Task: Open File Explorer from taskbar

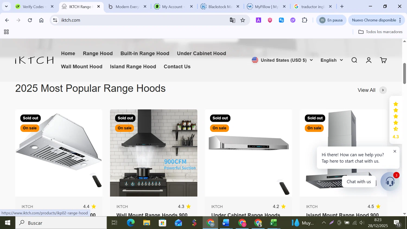Action: tap(147, 223)
